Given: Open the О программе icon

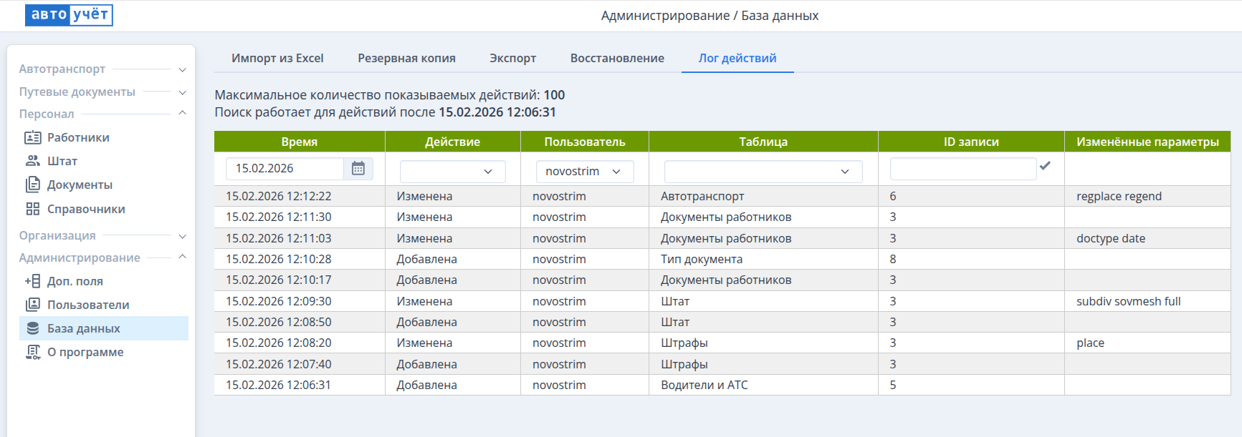Looking at the screenshot, I should (33, 352).
